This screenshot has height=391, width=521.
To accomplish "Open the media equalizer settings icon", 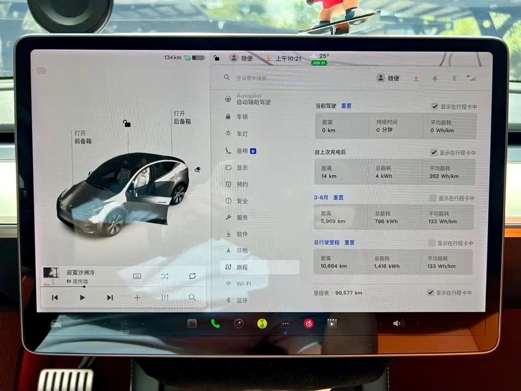I will point(165,297).
